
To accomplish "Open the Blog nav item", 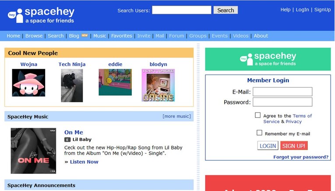I will [x=74, y=36].
